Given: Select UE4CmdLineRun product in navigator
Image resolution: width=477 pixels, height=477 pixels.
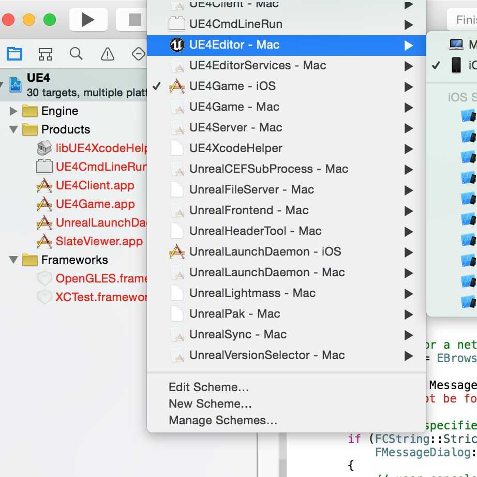Looking at the screenshot, I should 92,167.
